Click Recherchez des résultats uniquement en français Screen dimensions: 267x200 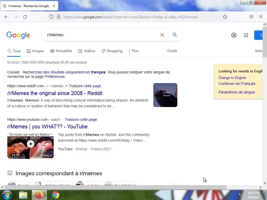[64, 72]
